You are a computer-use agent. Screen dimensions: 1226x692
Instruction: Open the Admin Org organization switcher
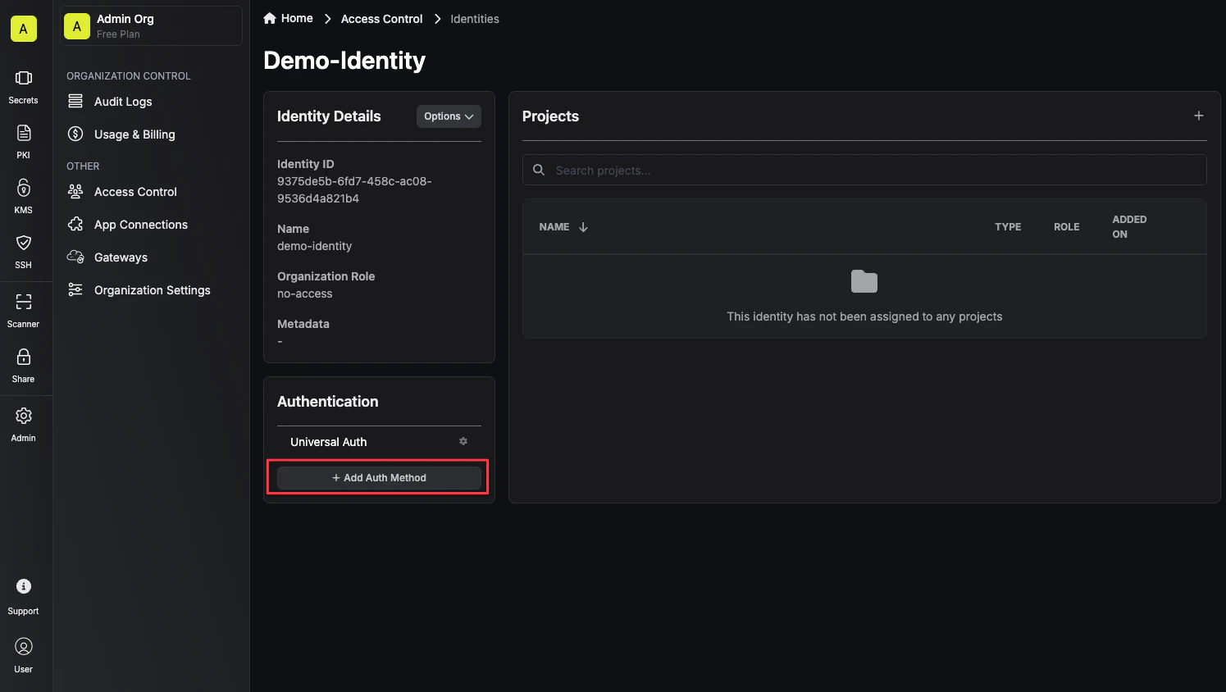[152, 26]
